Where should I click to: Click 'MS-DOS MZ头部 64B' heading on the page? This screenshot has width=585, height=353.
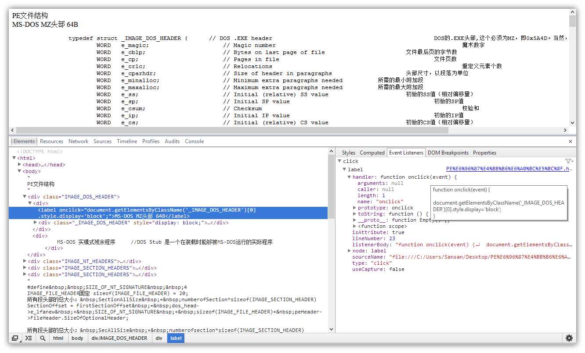[x=45, y=25]
